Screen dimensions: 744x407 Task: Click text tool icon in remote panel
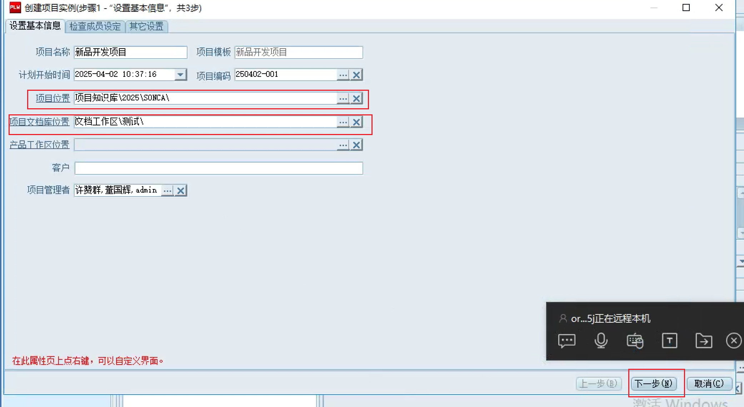(x=669, y=341)
